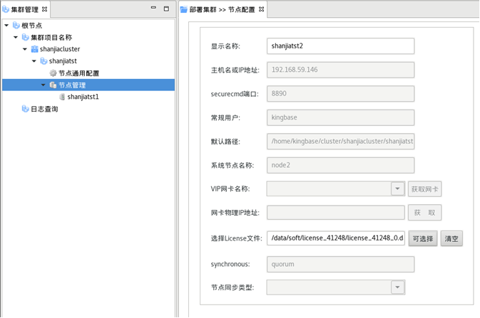Switch to the 集群管理 tab
480x318 pixels.
coord(25,9)
